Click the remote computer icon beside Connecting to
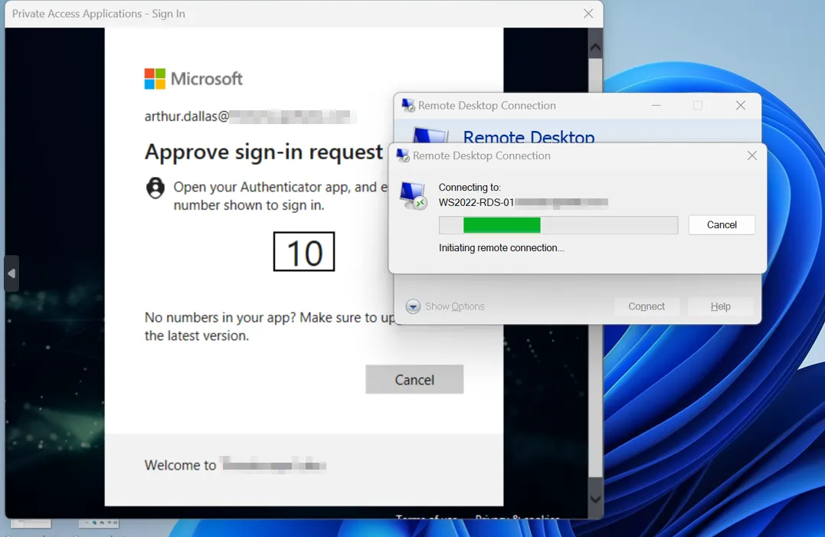This screenshot has height=537, width=825. [x=413, y=195]
